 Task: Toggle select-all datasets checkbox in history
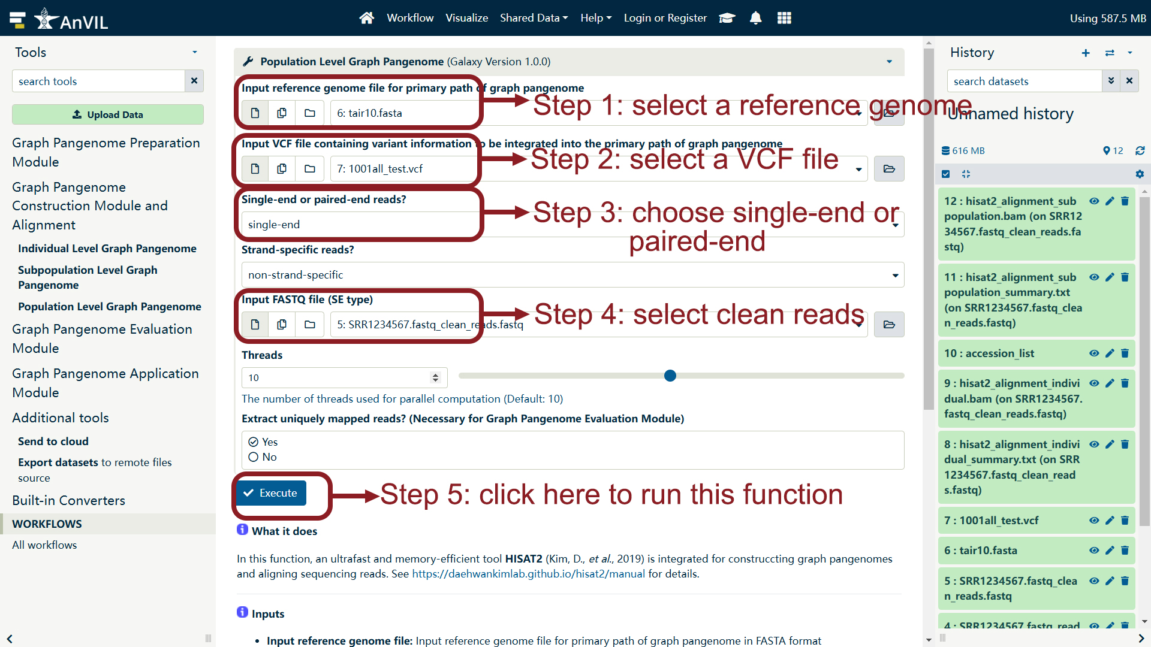tap(945, 174)
